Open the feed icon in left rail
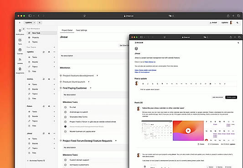 pos(20,61)
